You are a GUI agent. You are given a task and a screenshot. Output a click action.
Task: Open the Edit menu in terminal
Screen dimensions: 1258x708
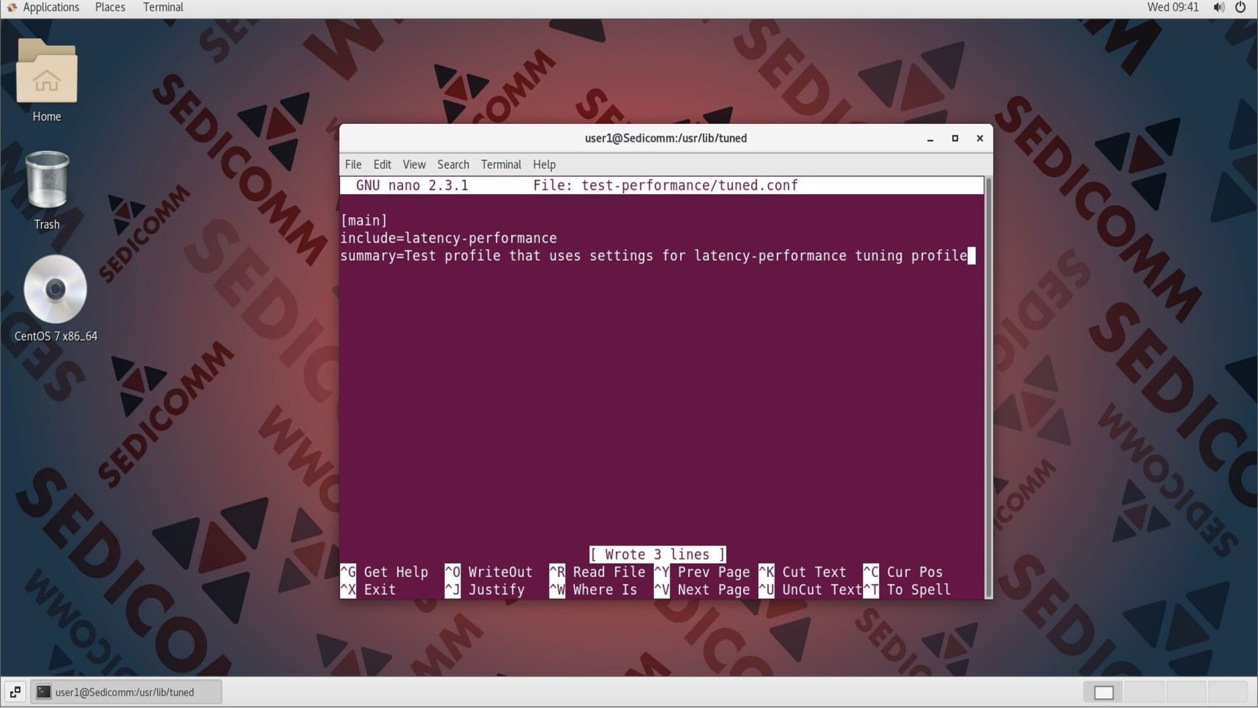coord(382,165)
